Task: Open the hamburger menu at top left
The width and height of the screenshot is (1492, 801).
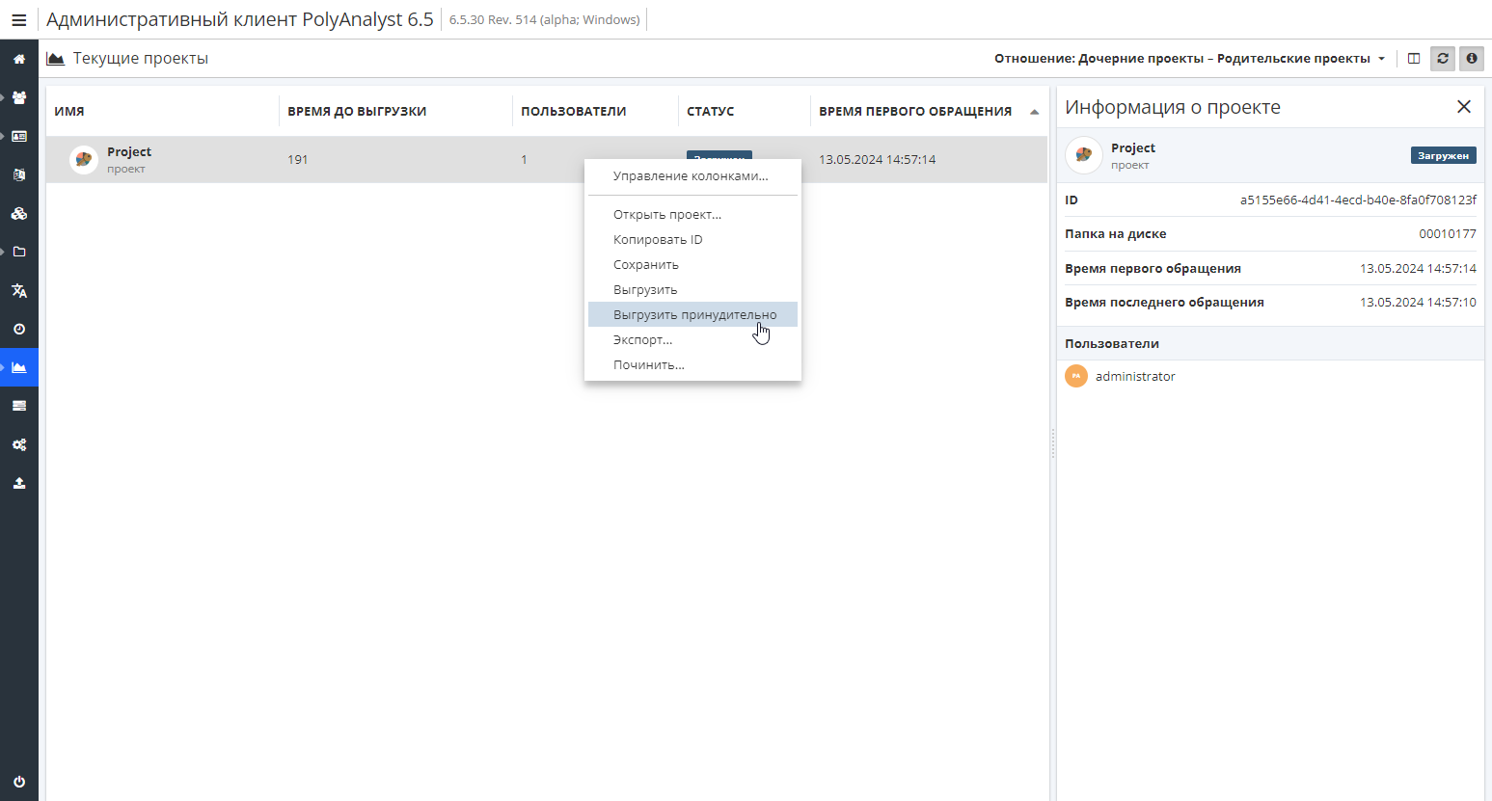Action: coord(18,19)
